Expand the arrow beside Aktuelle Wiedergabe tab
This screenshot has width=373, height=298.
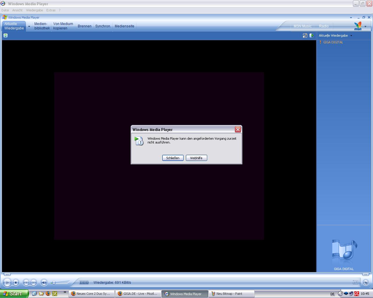point(29,26)
